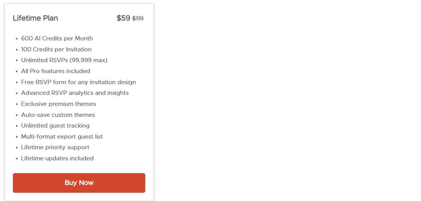The width and height of the screenshot is (421, 201).
Task: Click the Lifetime Plan pricing card border
Action: (x=154, y=101)
